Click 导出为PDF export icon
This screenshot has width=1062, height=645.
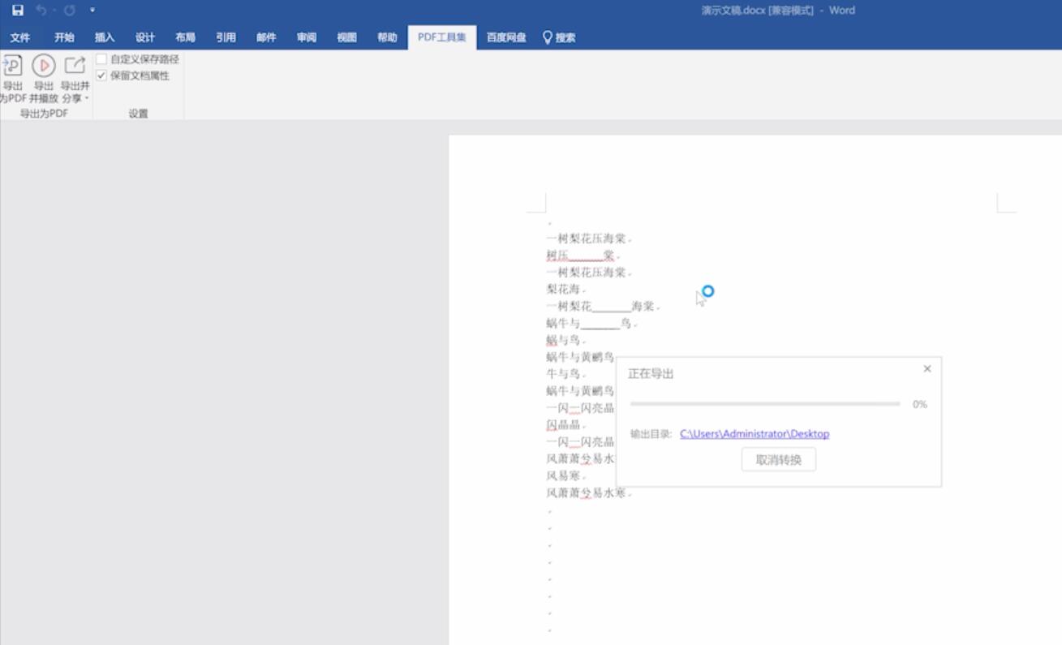tap(12, 66)
